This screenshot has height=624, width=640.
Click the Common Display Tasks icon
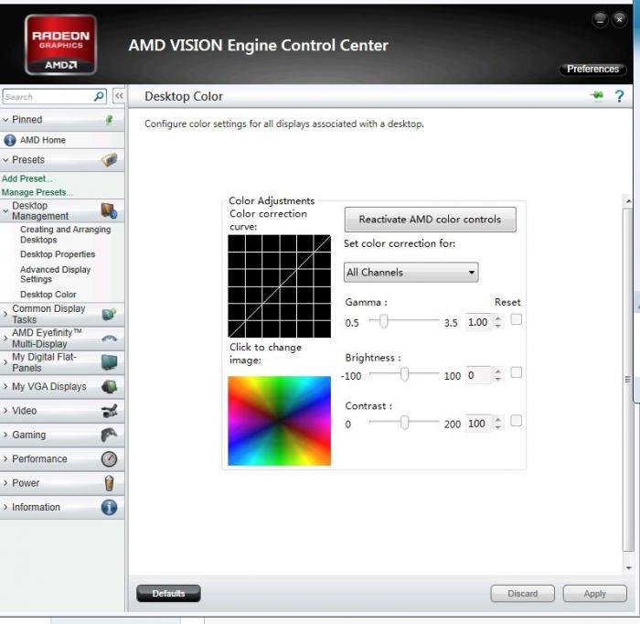click(x=109, y=314)
